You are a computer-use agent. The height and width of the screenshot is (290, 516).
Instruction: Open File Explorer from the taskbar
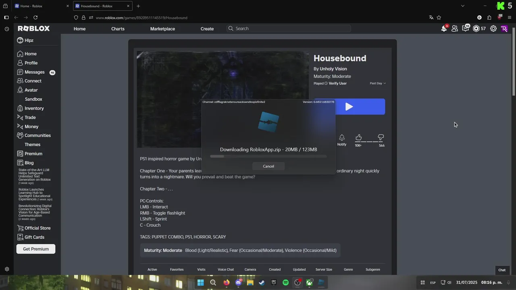pyautogui.click(x=250, y=283)
